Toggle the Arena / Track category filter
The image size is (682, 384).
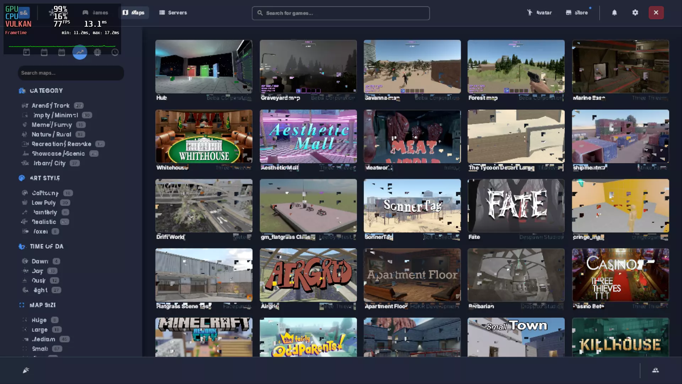pyautogui.click(x=50, y=106)
